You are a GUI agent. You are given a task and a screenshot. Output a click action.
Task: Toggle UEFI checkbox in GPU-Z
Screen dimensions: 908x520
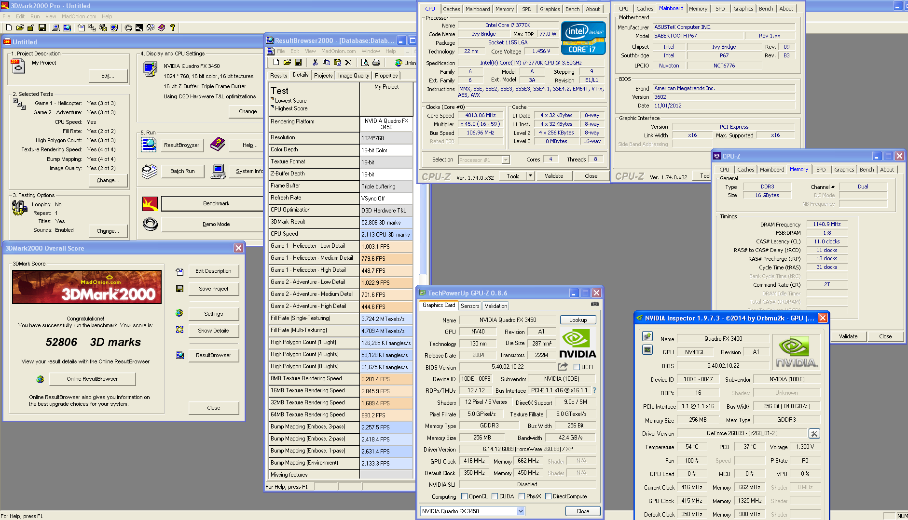coord(577,367)
